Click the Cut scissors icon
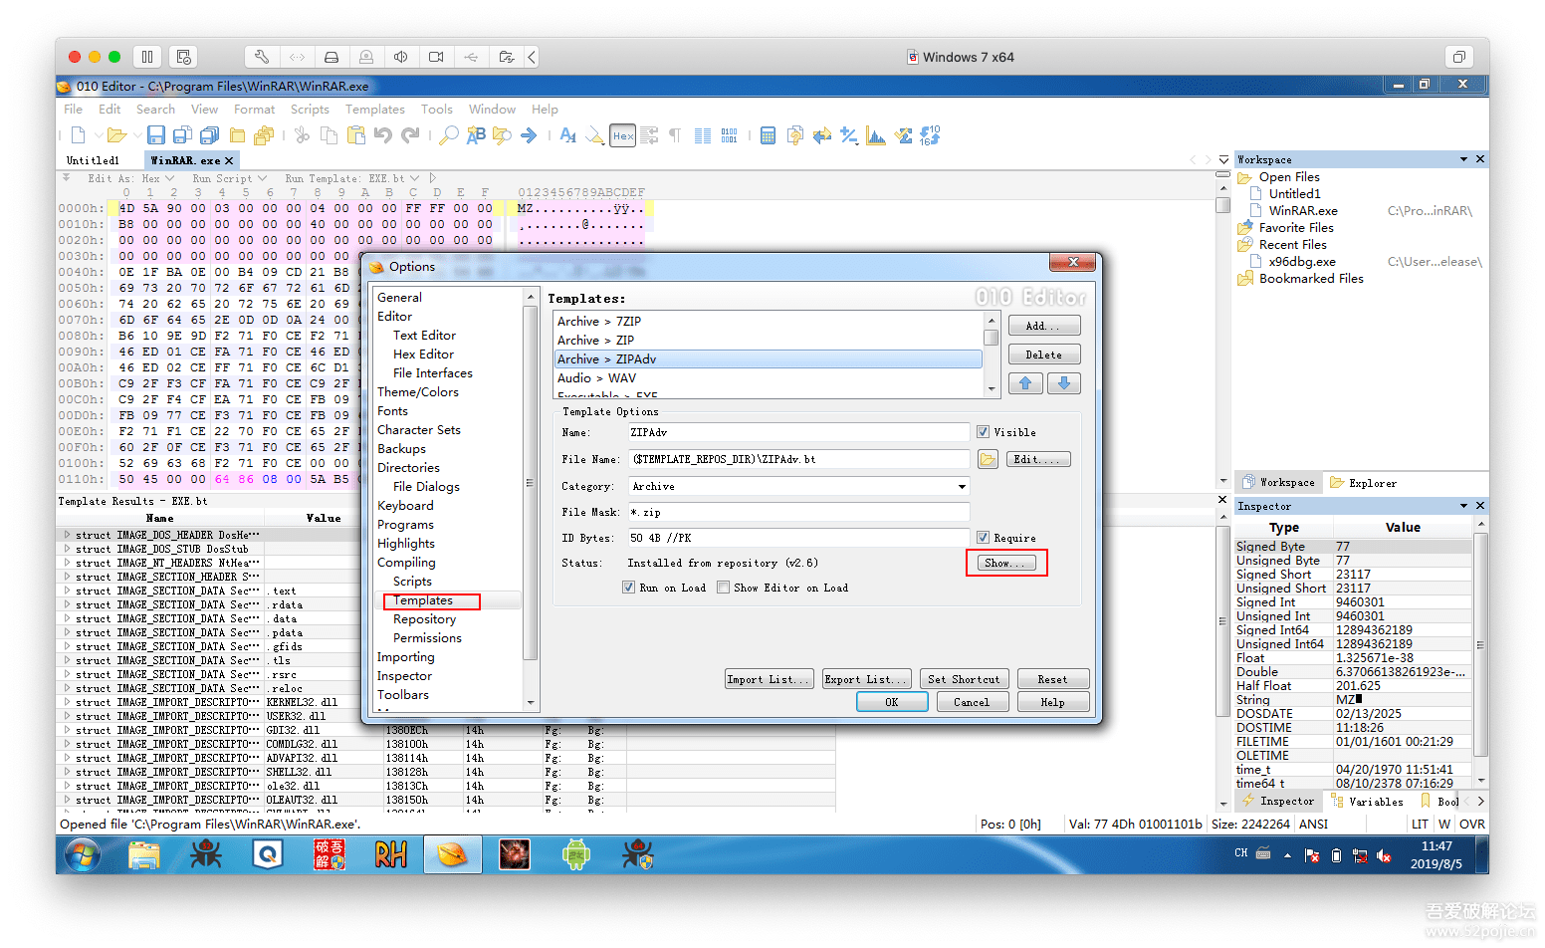Screen dimensions: 1545x948 click(x=303, y=135)
